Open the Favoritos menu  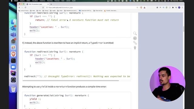[x=50, y=1]
